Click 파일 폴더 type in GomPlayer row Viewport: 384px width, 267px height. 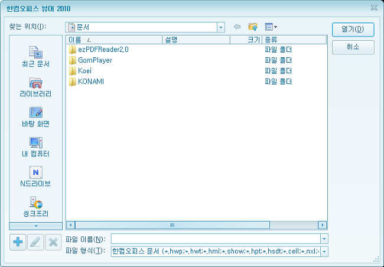click(x=278, y=60)
